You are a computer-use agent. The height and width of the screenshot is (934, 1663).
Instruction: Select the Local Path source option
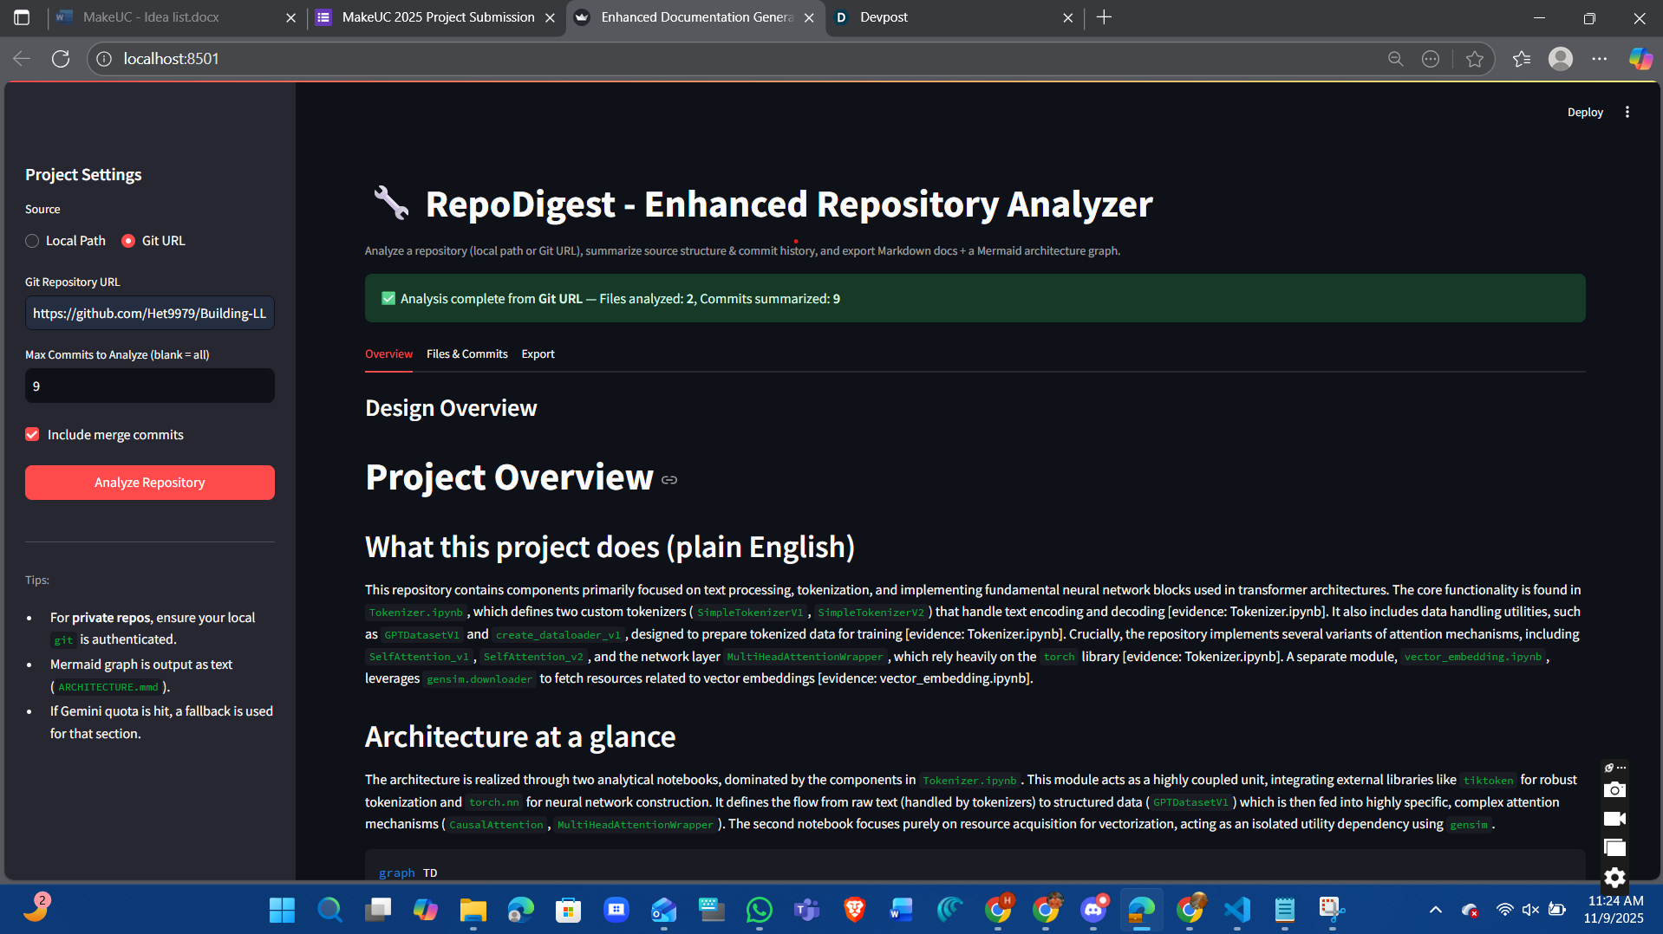[x=66, y=241]
